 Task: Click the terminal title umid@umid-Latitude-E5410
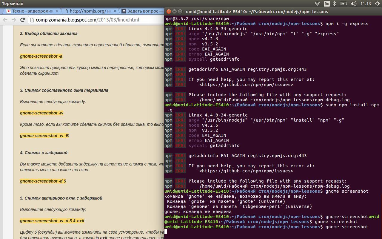pos(257,12)
